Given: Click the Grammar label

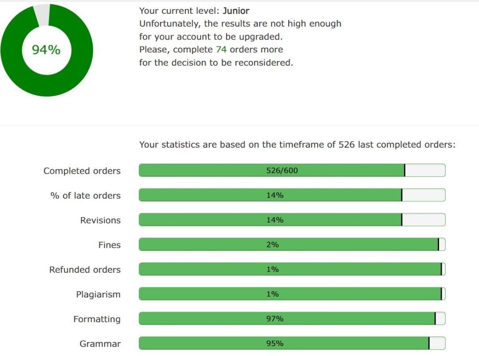Looking at the screenshot, I should [100, 344].
